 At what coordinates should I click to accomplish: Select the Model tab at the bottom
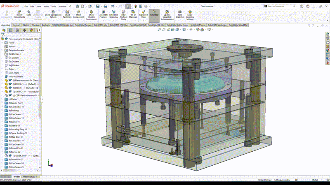pyautogui.click(x=16, y=177)
